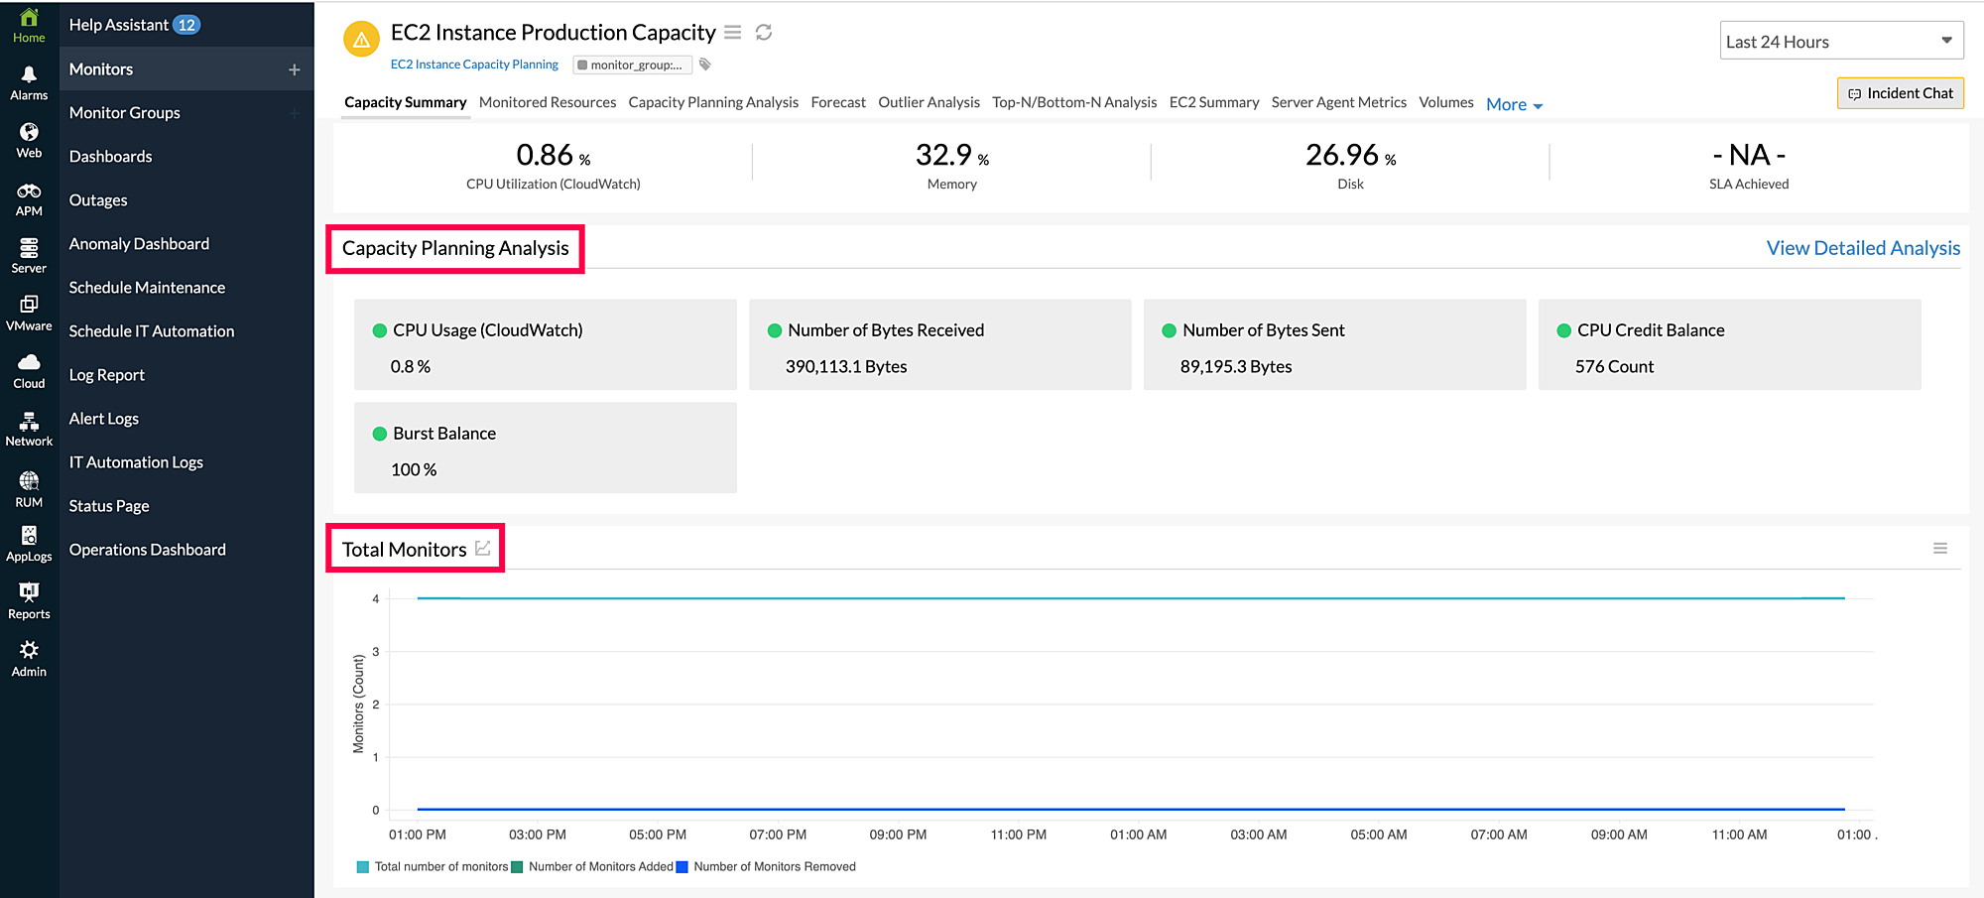Click the monitor_group tag chip
The width and height of the screenshot is (1984, 898).
632,64
